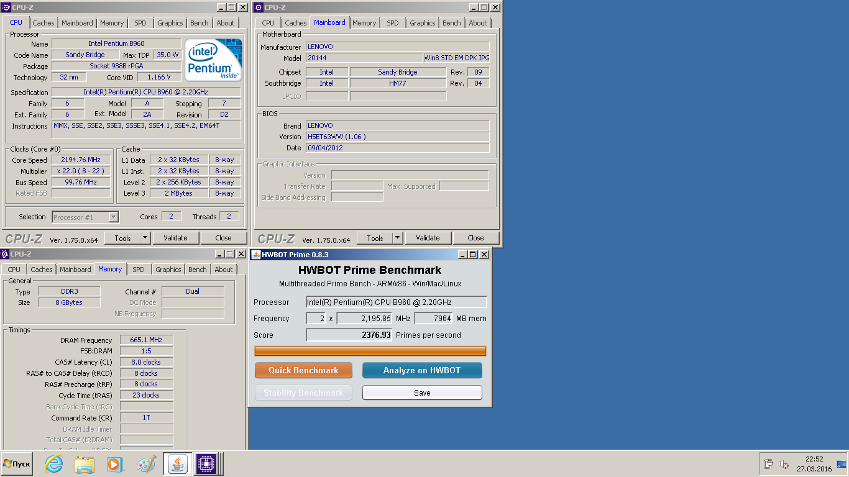Click Level 3 cache value 2 MBytes
The width and height of the screenshot is (849, 477).
pyautogui.click(x=178, y=193)
